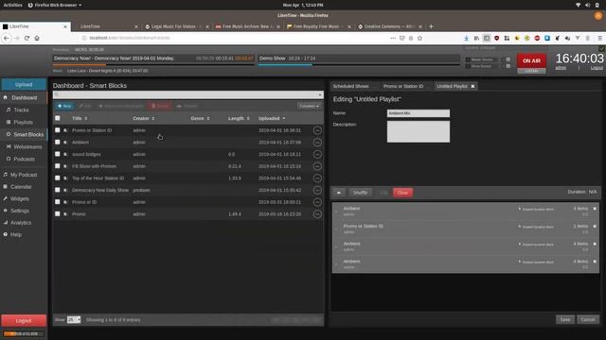606x340 pixels.
Task: Remove Promo or Station ID from playlist
Action: 595,227
